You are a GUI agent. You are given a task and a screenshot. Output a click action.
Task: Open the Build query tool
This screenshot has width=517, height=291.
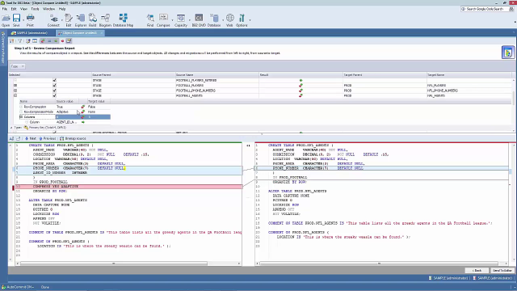click(x=92, y=20)
